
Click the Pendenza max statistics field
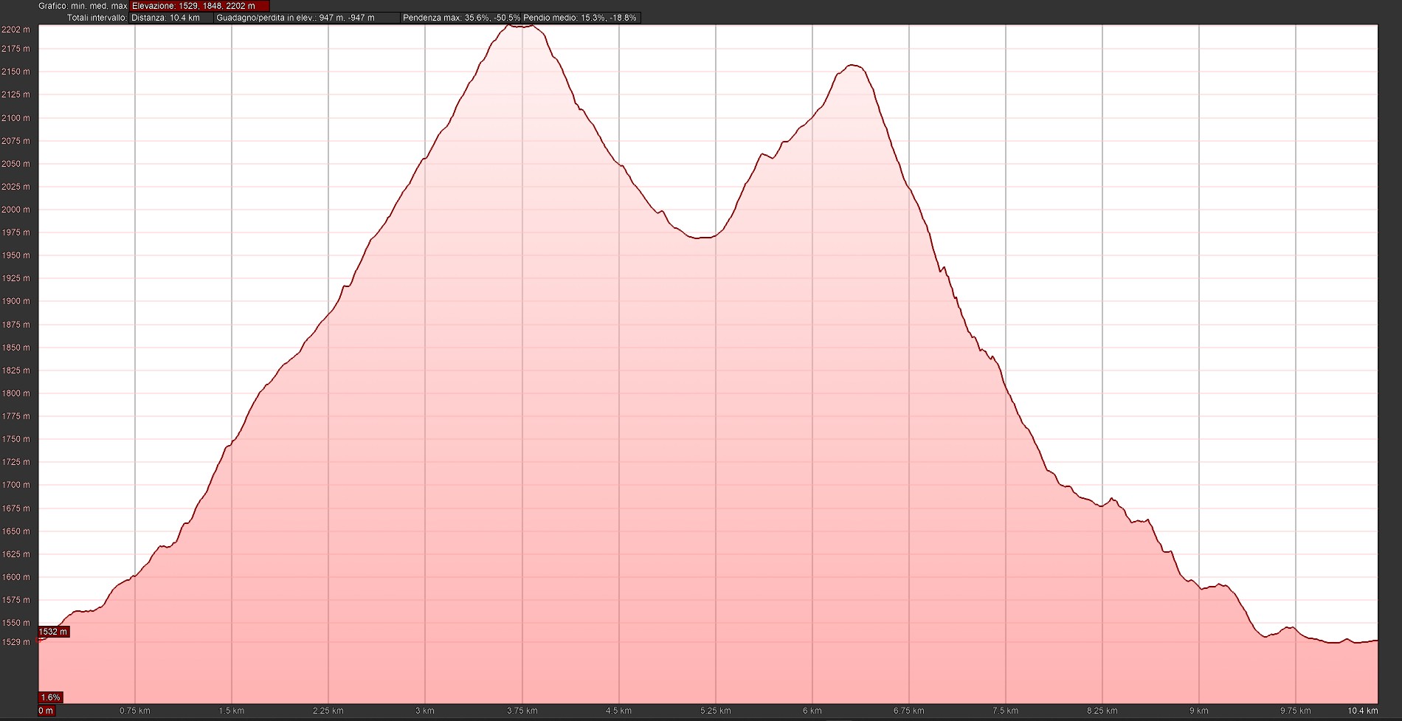click(x=461, y=18)
